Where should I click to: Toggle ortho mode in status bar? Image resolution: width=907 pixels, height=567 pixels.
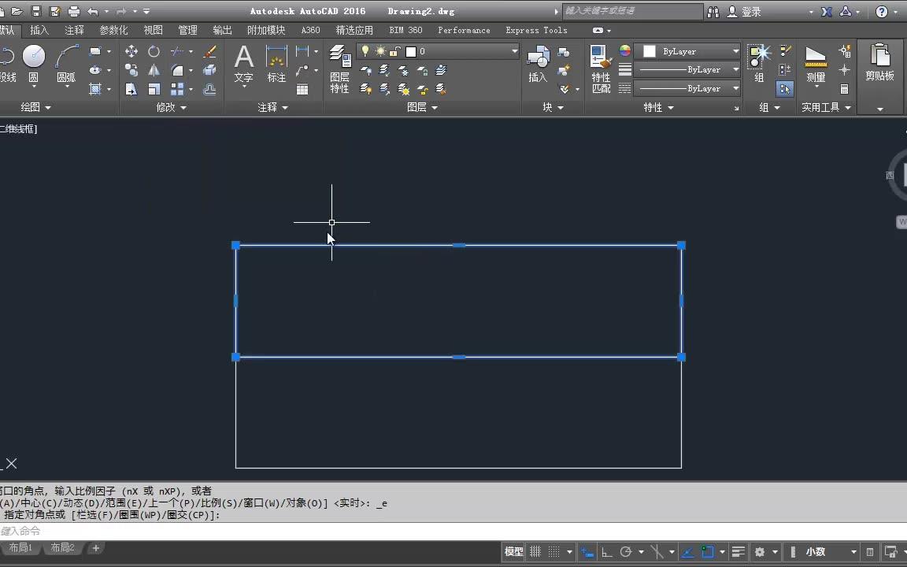(x=606, y=551)
